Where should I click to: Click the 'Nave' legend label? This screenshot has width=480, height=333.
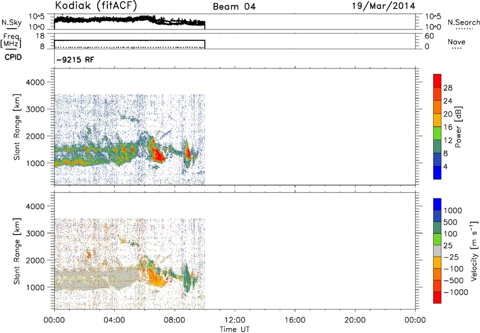[457, 41]
